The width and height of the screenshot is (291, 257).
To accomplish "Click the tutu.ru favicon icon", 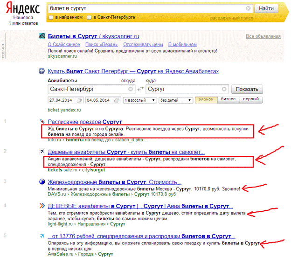I will tap(42, 121).
